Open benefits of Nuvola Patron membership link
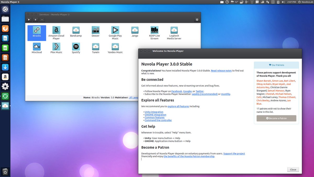This screenshot has height=177, width=314. [189, 157]
